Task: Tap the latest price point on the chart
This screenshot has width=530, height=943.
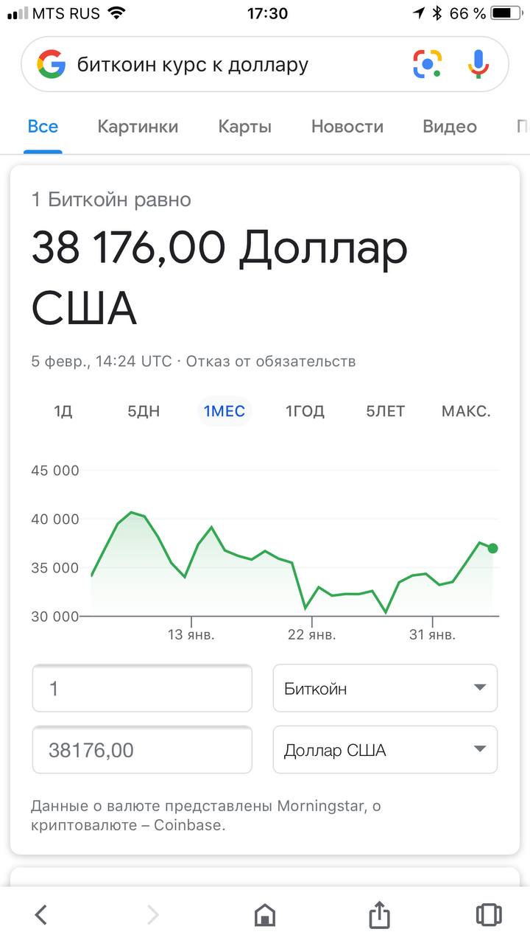Action: [x=492, y=548]
